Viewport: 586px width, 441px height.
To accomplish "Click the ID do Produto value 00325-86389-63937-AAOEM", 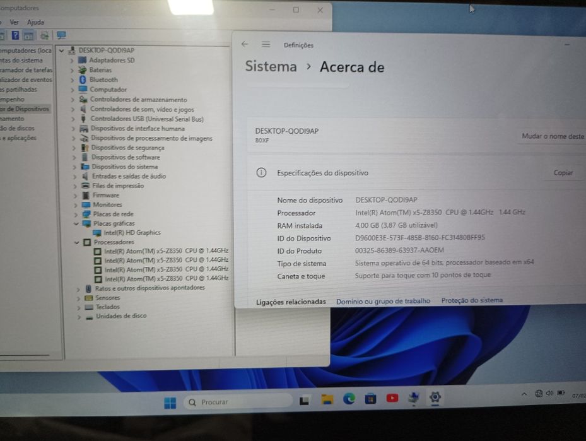I will click(x=399, y=250).
